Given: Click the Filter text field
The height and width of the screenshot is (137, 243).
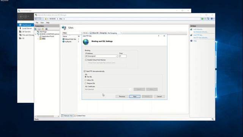Looking at the screenshot, I should click(x=74, y=33).
